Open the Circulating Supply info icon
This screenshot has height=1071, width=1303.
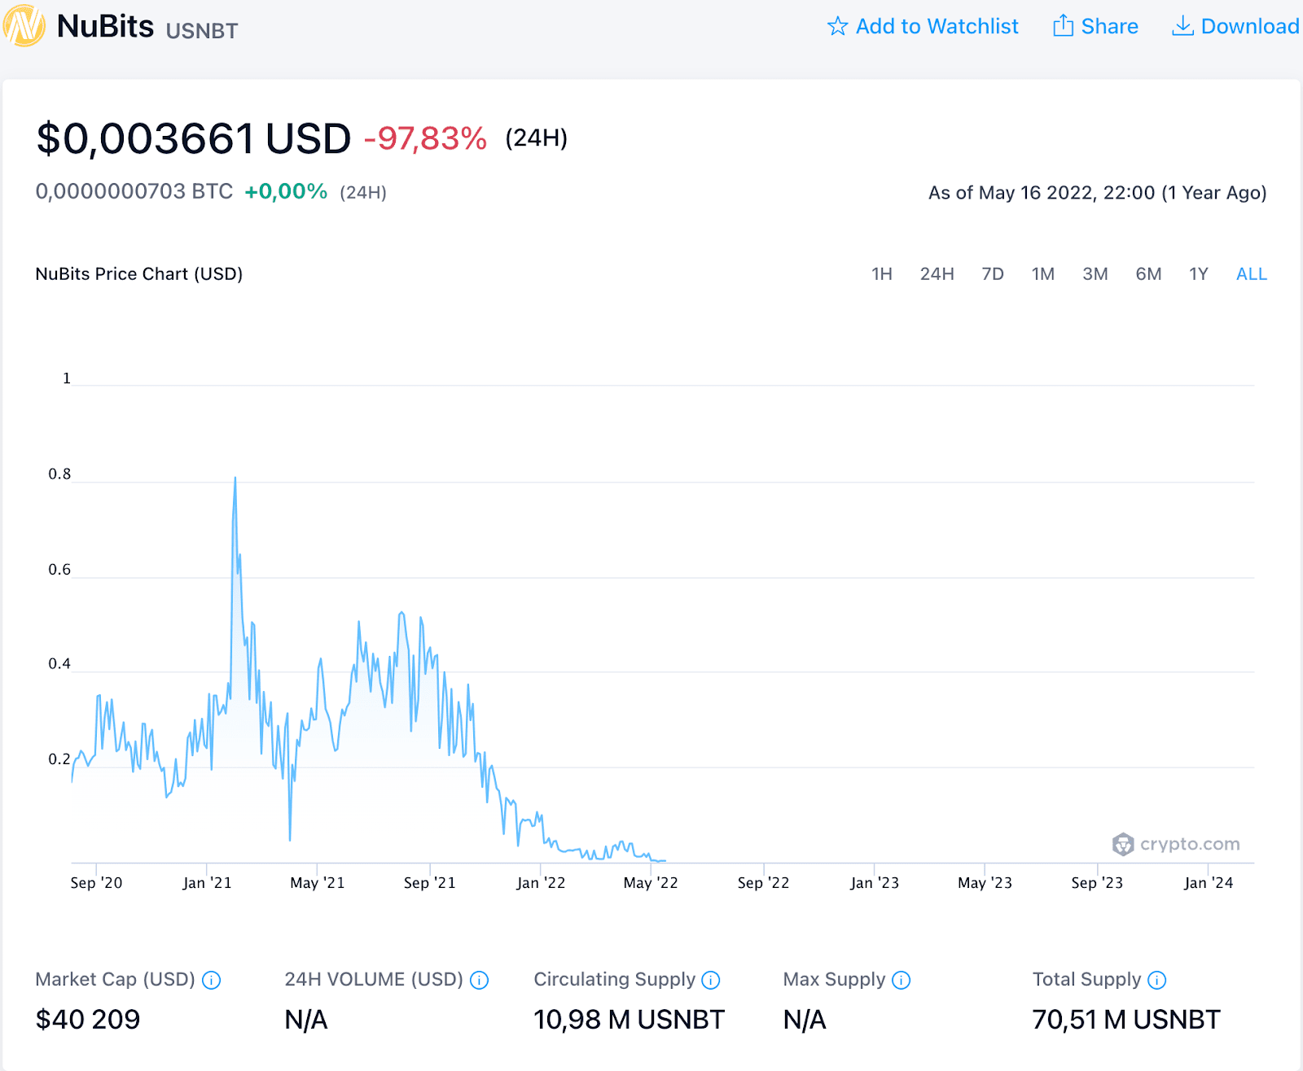coord(711,980)
